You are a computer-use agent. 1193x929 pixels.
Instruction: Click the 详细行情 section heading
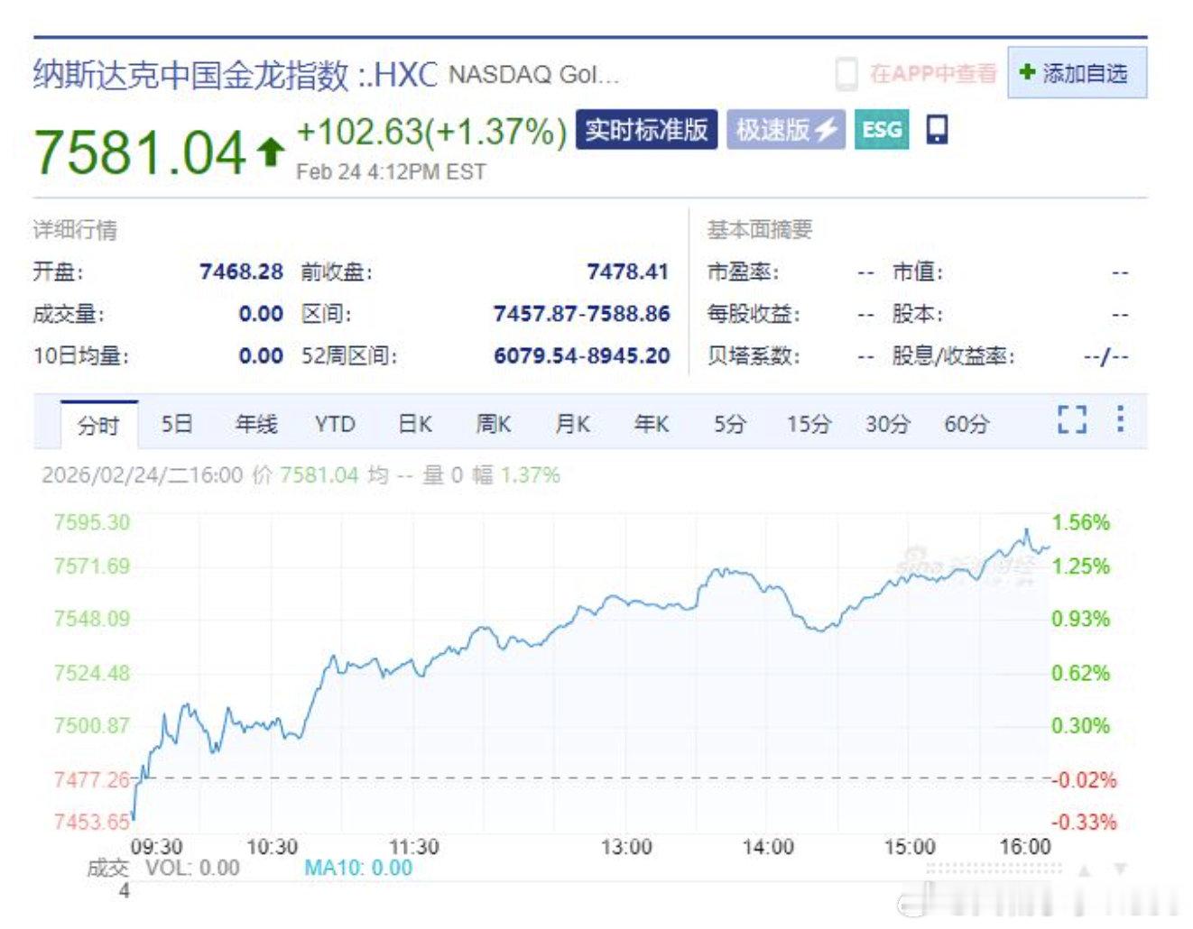pyautogui.click(x=75, y=230)
